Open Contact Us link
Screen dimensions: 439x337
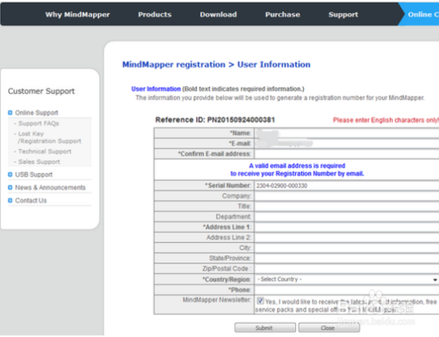point(31,200)
